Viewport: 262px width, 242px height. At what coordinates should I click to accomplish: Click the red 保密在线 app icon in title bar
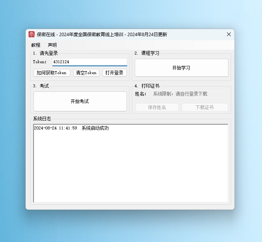point(31,34)
